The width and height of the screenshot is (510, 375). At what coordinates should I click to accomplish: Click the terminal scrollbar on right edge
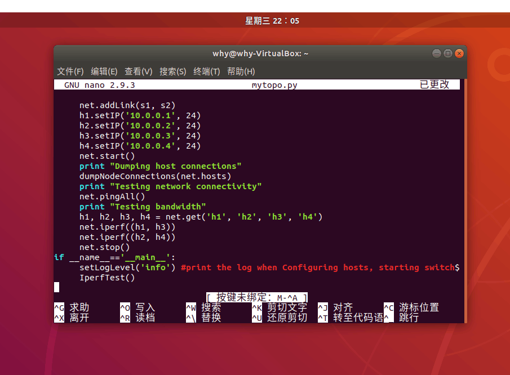click(x=465, y=201)
